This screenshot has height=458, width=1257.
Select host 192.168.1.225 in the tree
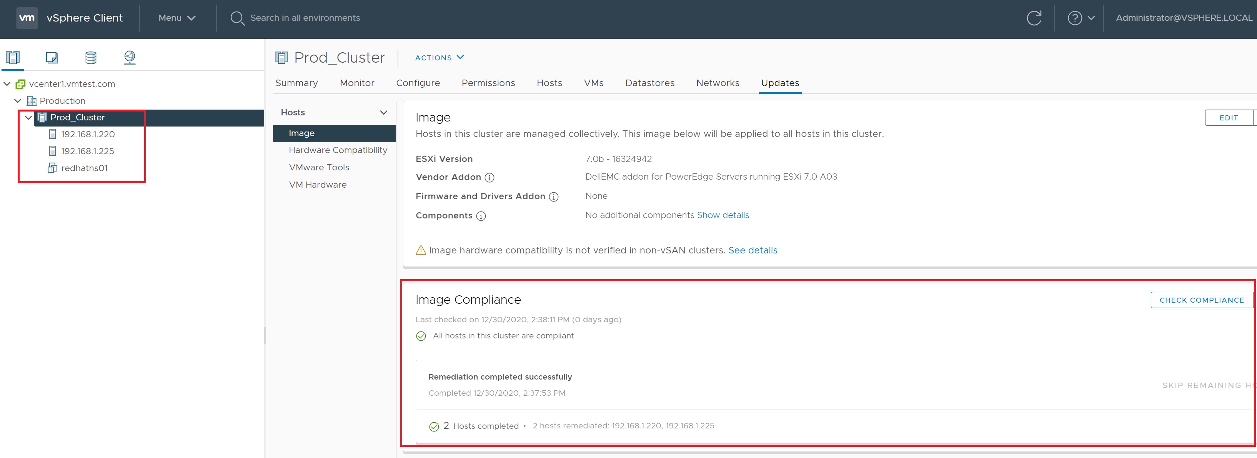(x=87, y=151)
